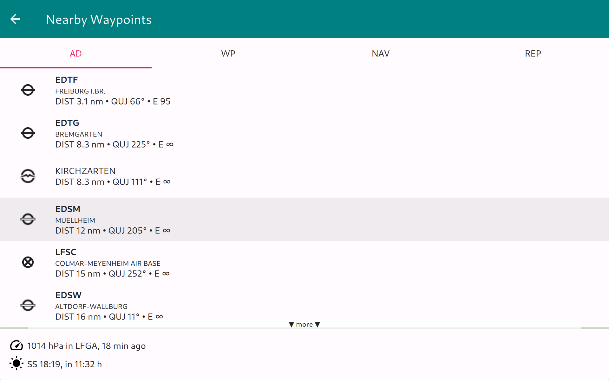Switch to the REP tab
The height and width of the screenshot is (380, 609).
coord(533,53)
